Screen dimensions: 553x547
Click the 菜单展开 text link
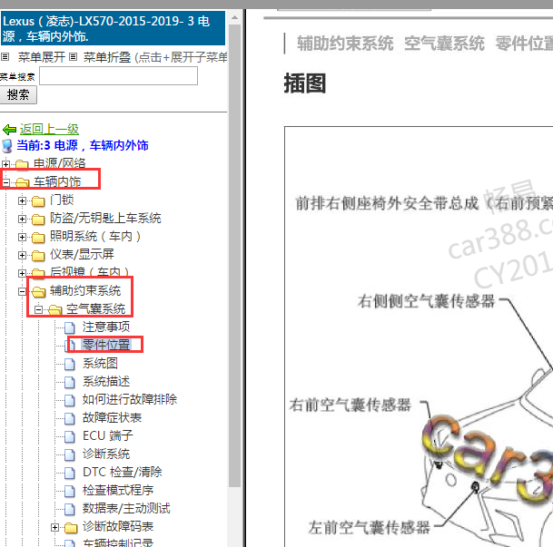pyautogui.click(x=42, y=57)
